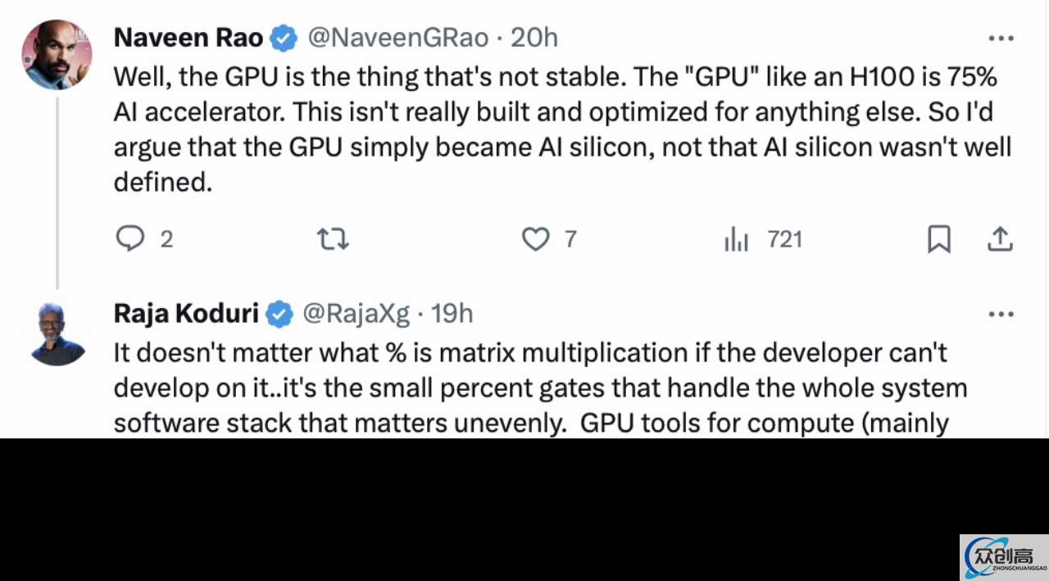Like Naveen Rao's tweet
Image resolution: width=1049 pixels, height=581 pixels.
(x=549, y=239)
